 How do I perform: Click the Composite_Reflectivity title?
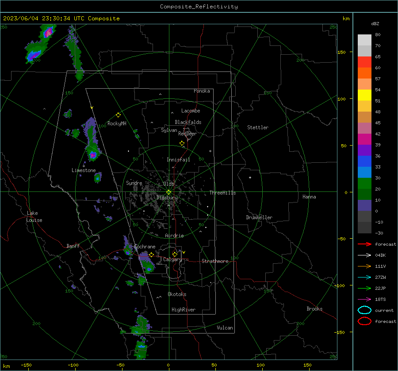point(199,7)
